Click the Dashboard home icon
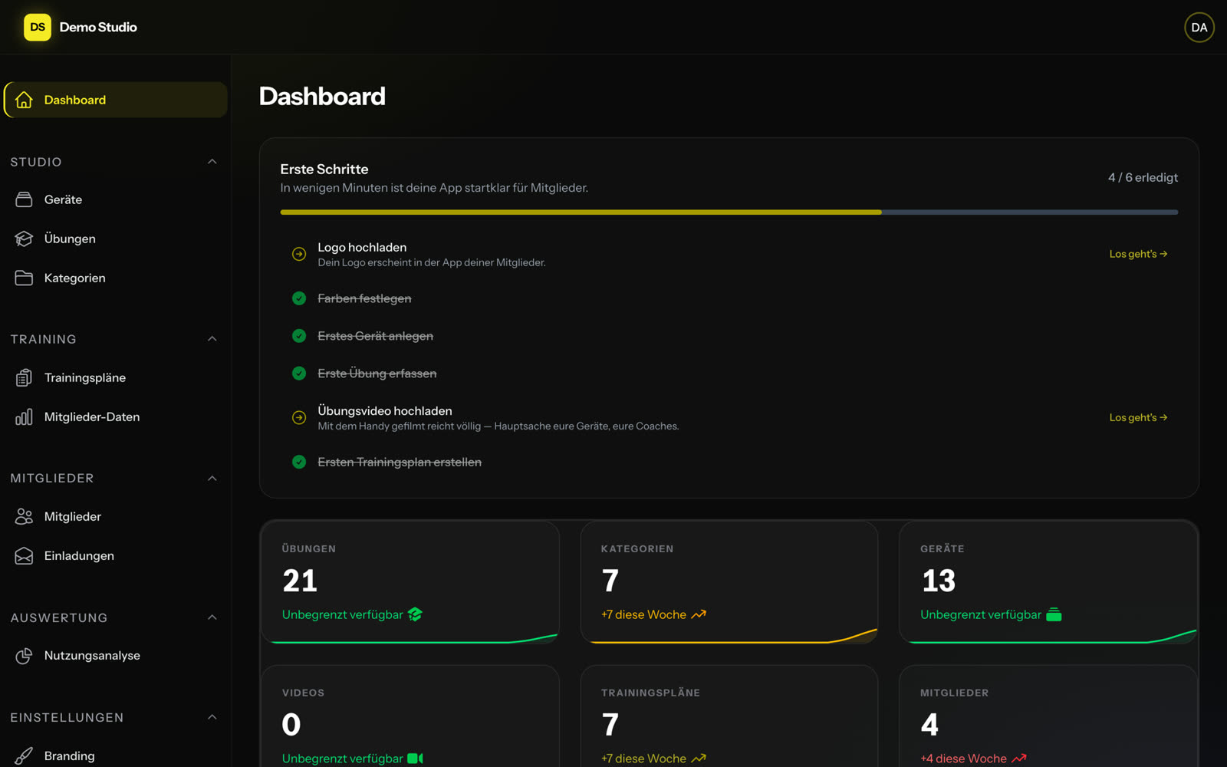Screen dimensions: 1227x767 (x=24, y=100)
